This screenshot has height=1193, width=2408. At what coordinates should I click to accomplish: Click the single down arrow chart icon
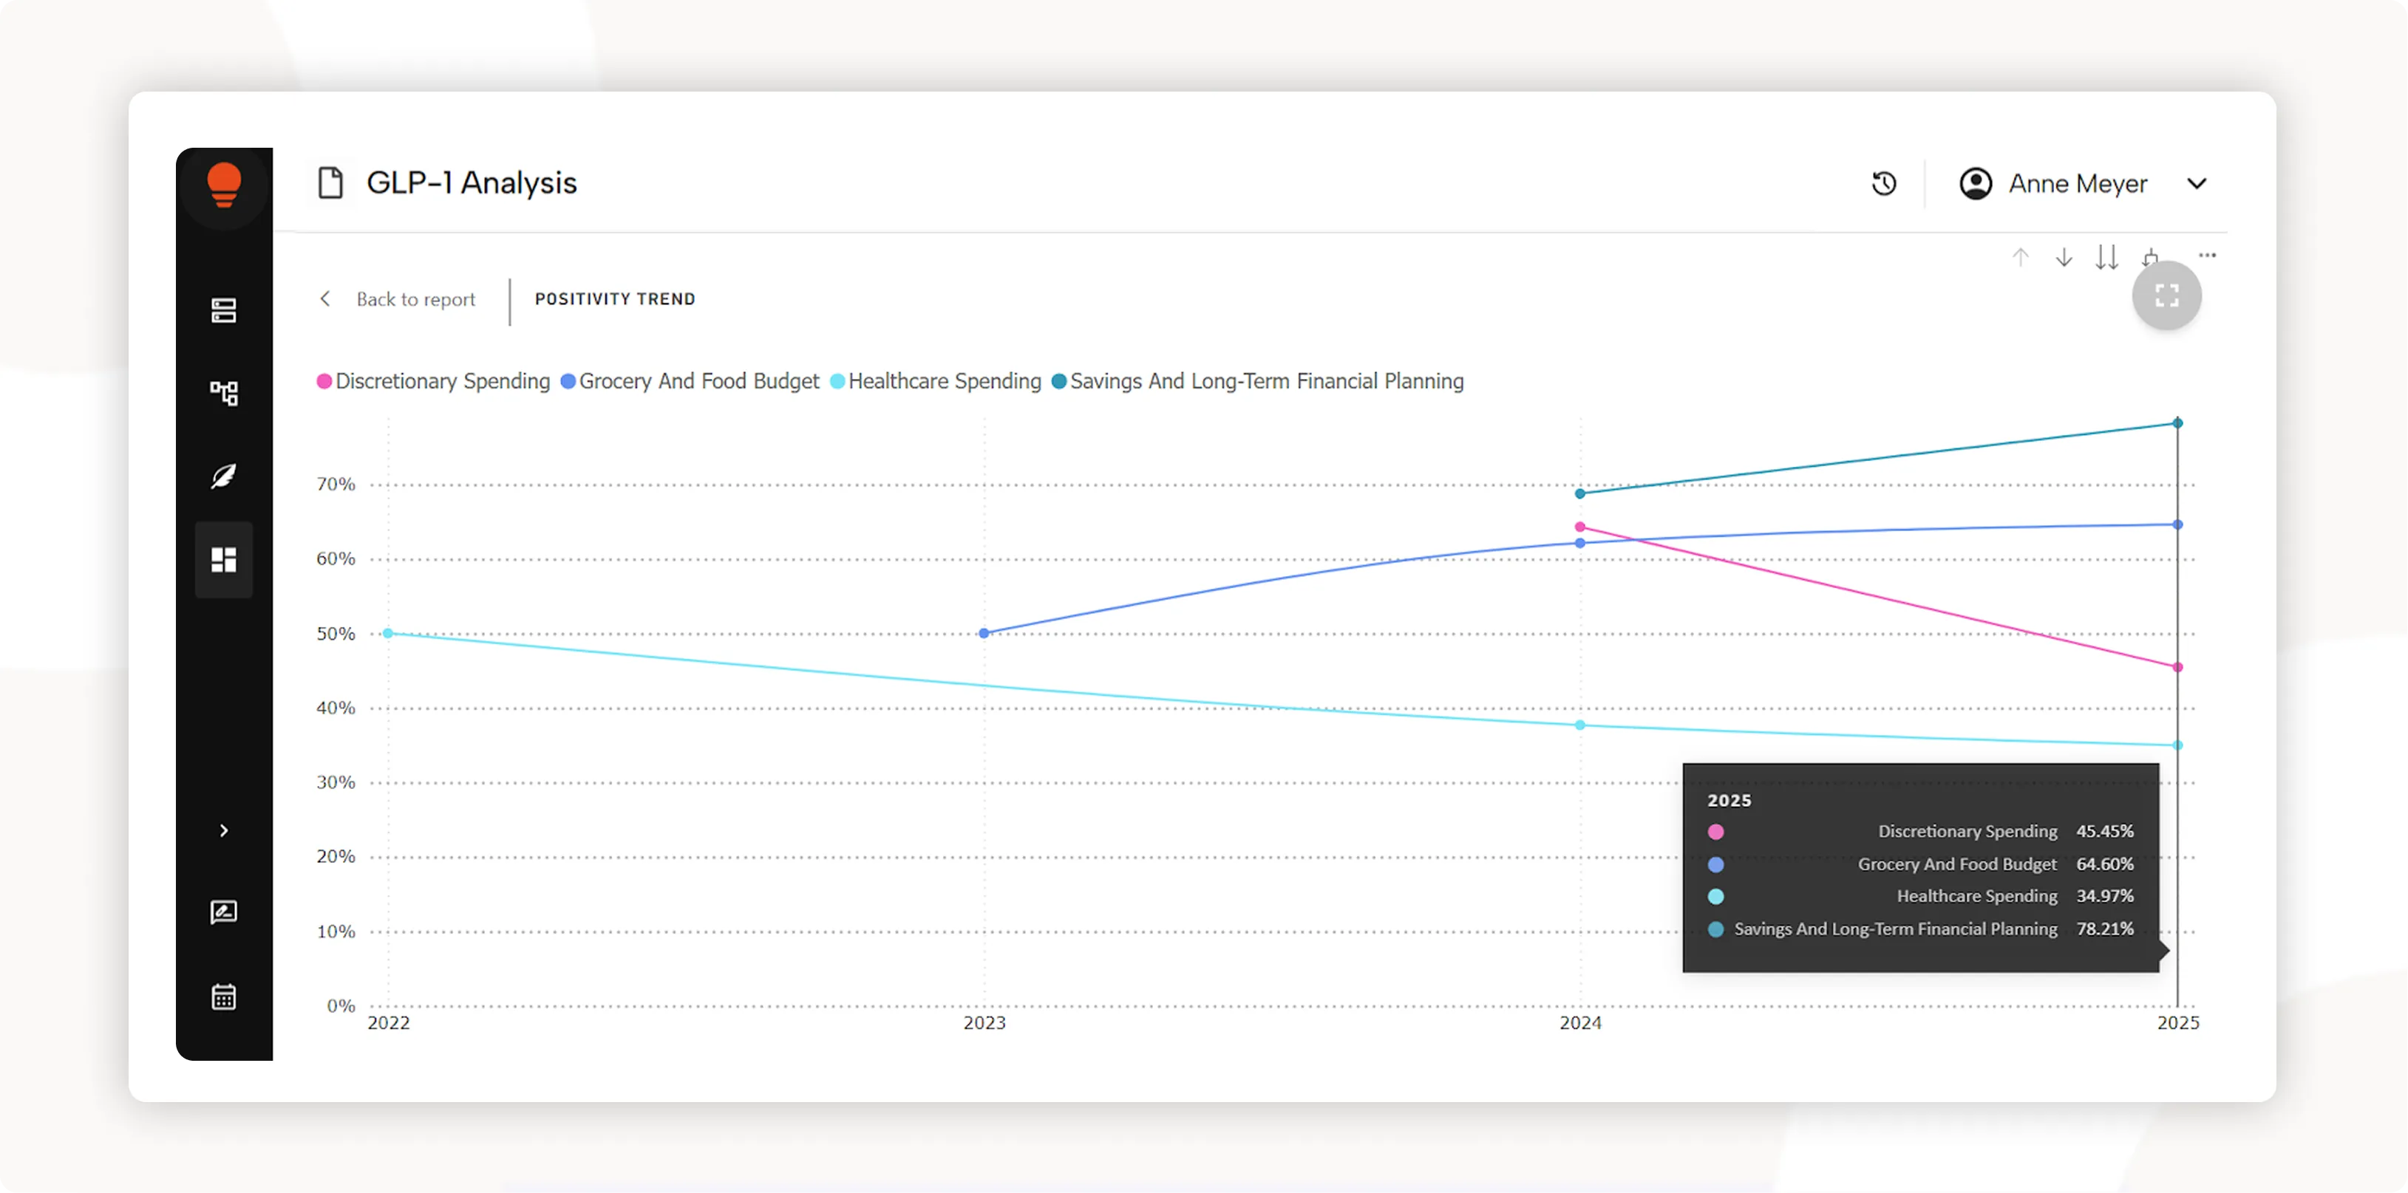point(2064,257)
